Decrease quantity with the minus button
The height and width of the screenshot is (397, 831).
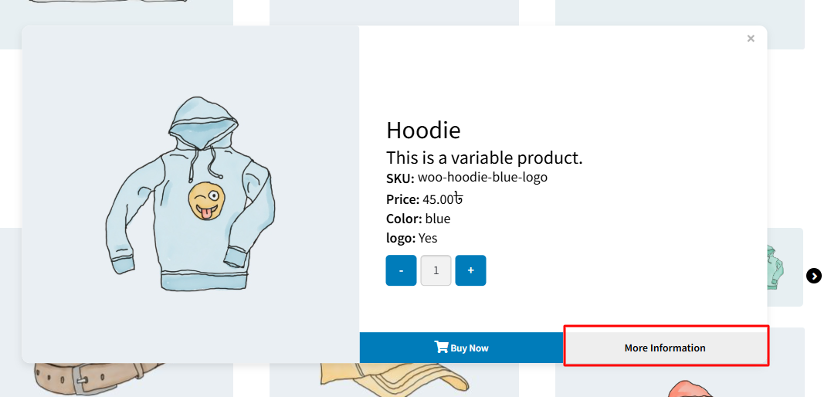401,270
